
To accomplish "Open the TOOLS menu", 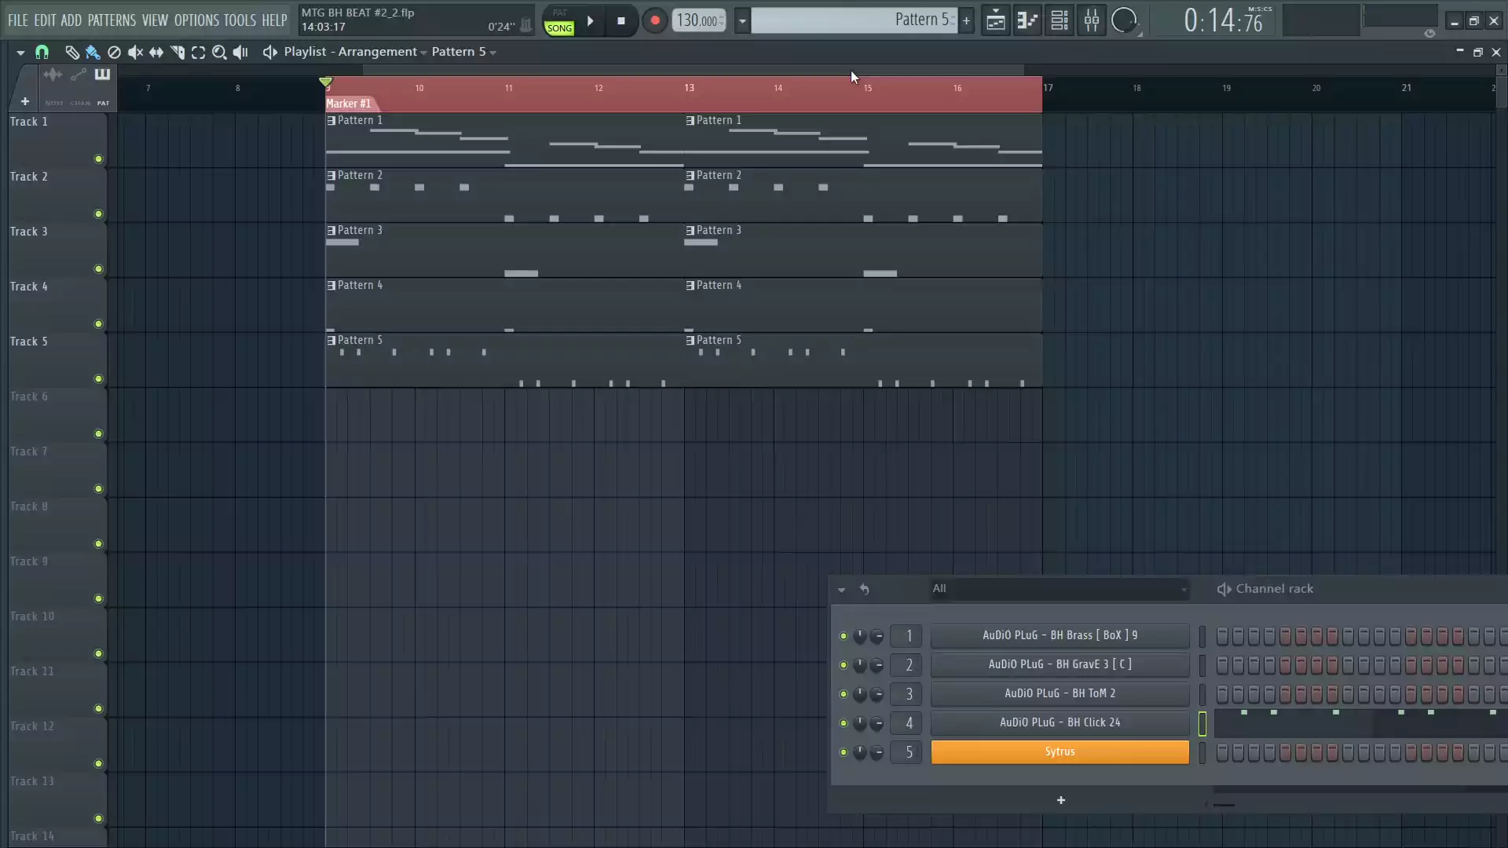I will pos(240,20).
